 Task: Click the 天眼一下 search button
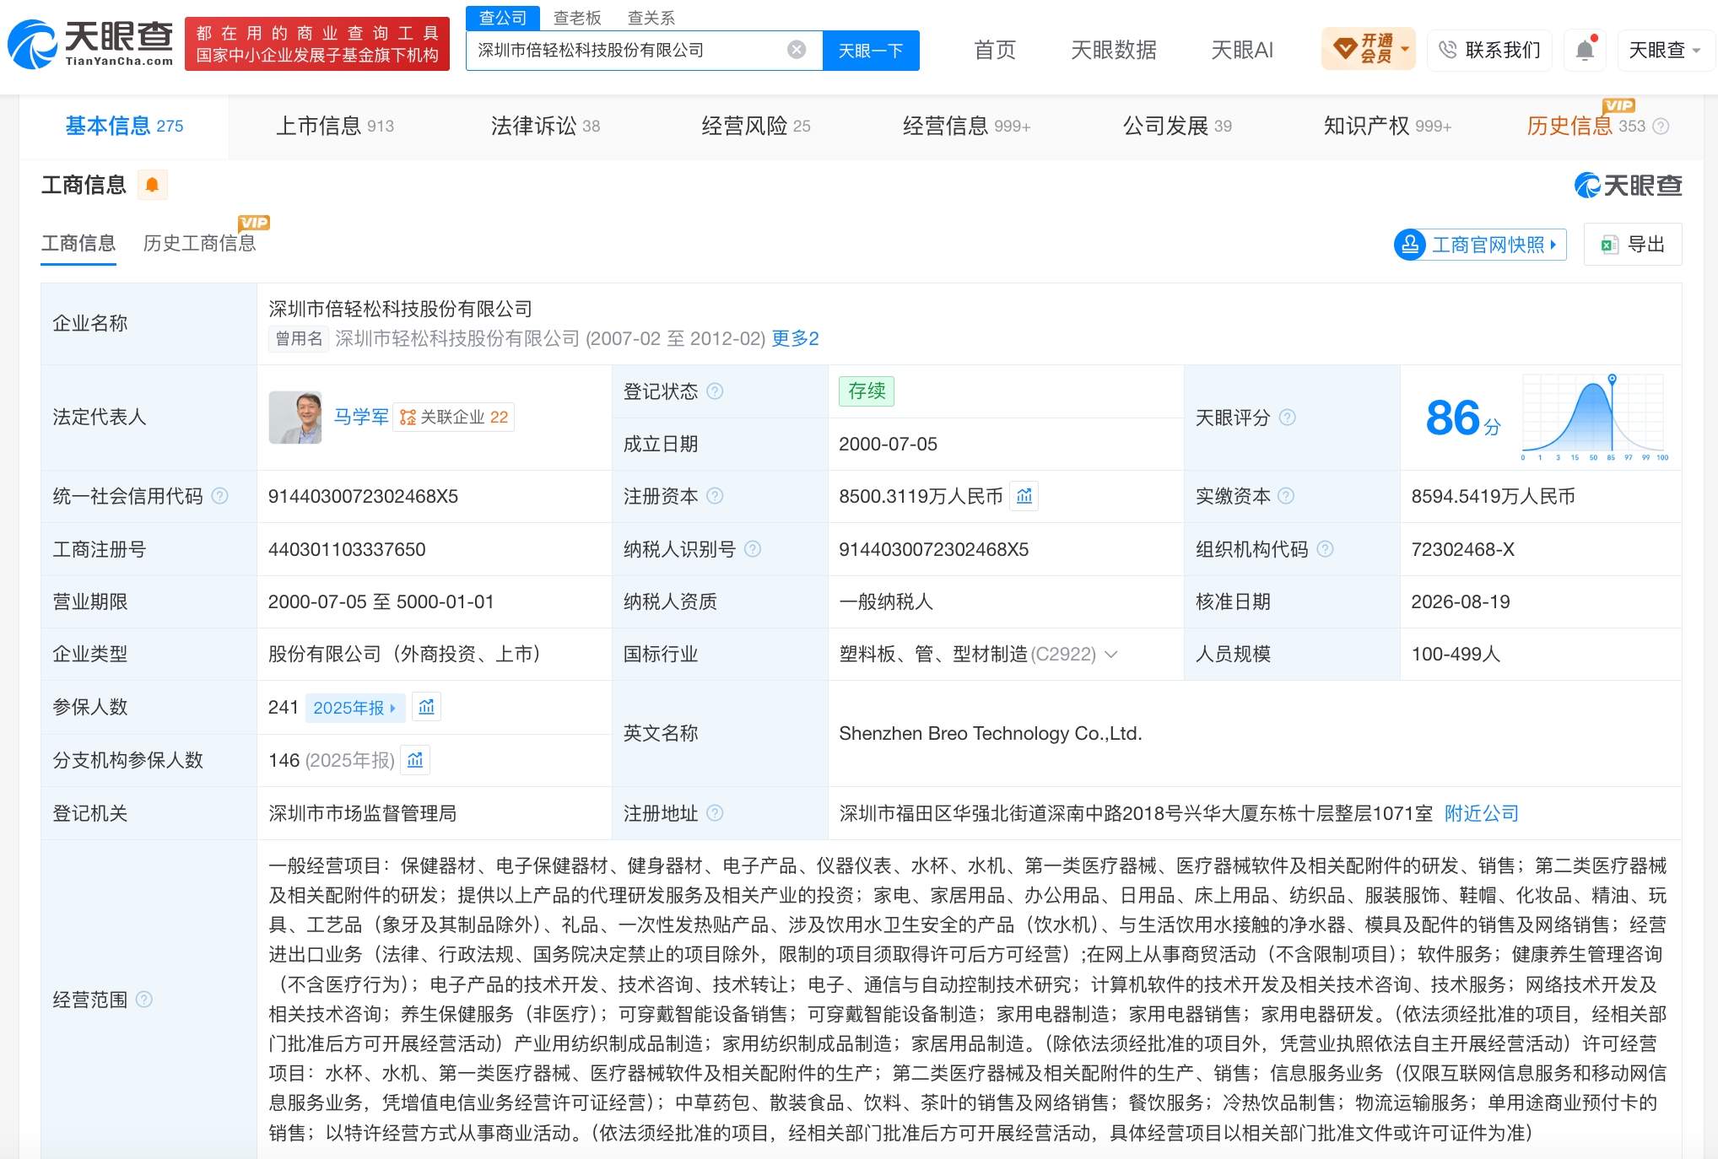point(871,51)
